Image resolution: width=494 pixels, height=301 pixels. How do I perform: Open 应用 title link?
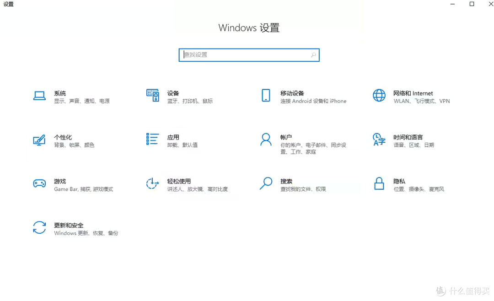[173, 137]
